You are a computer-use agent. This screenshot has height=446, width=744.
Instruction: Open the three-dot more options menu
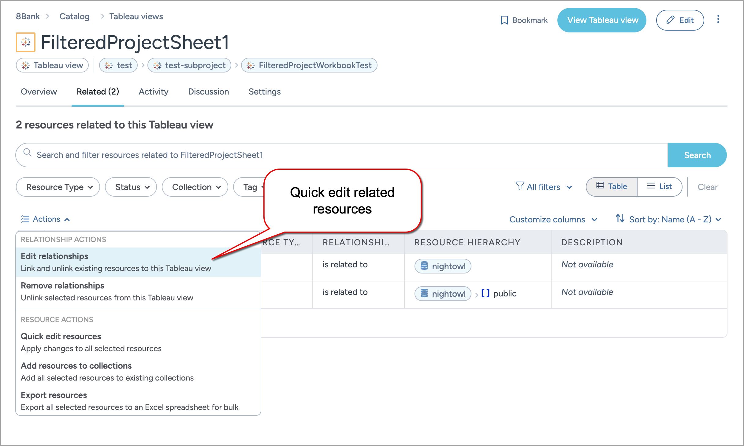(718, 20)
